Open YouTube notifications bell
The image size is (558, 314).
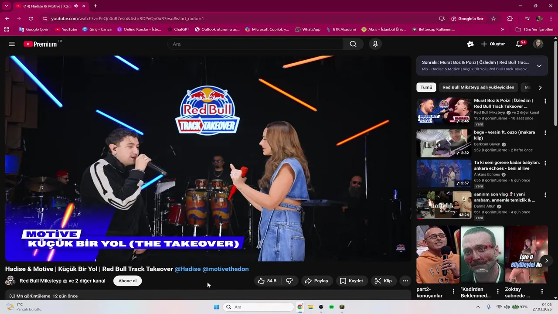coord(519,44)
